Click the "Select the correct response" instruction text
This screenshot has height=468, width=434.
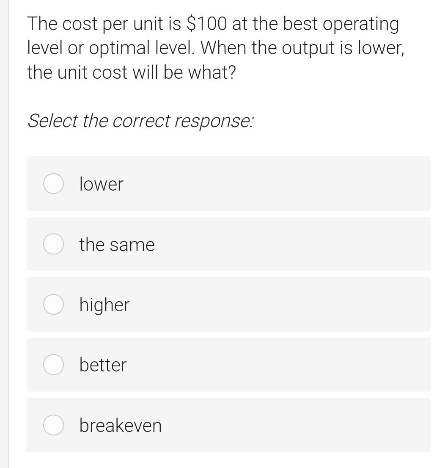[140, 121]
